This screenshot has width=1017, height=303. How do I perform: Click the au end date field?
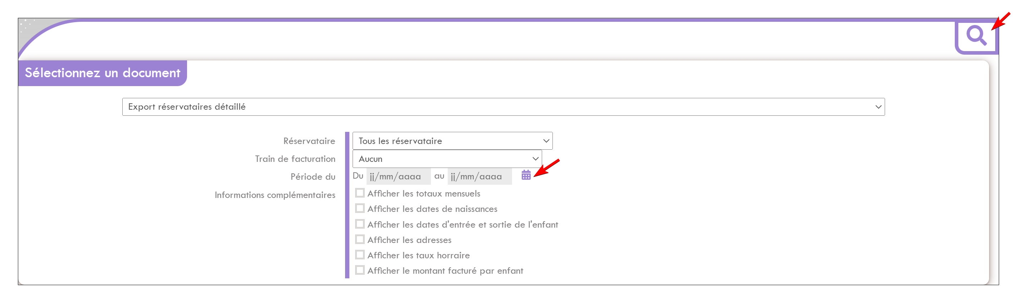coord(479,177)
